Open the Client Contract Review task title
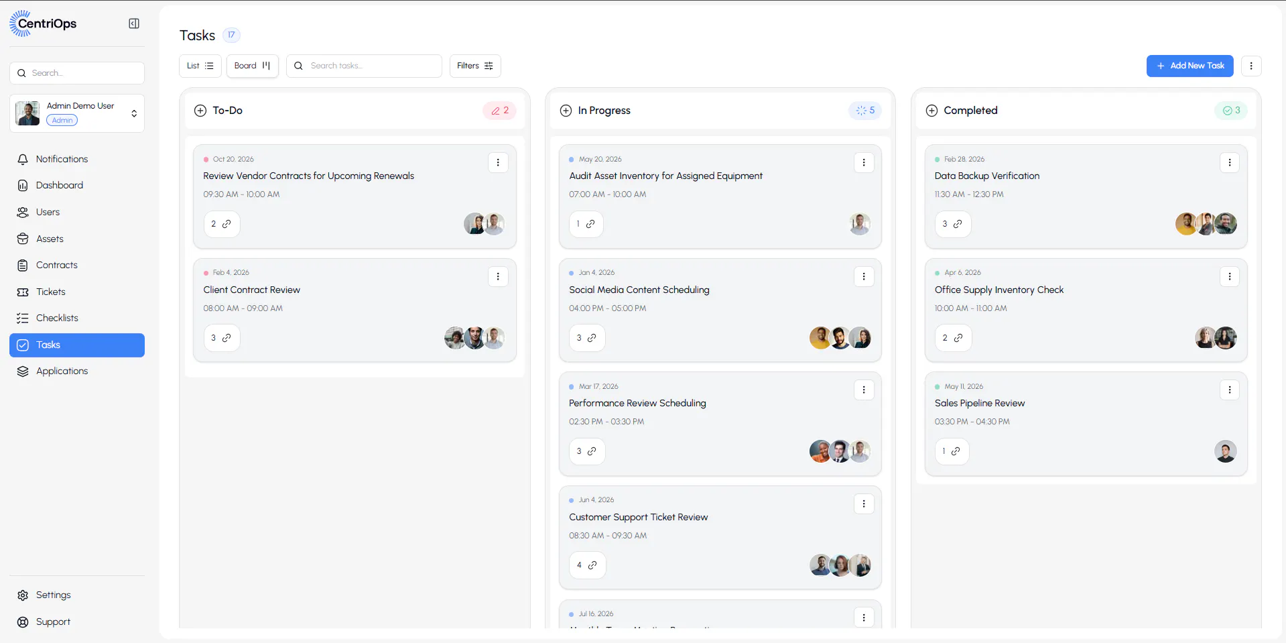1286x643 pixels. [x=252, y=290]
